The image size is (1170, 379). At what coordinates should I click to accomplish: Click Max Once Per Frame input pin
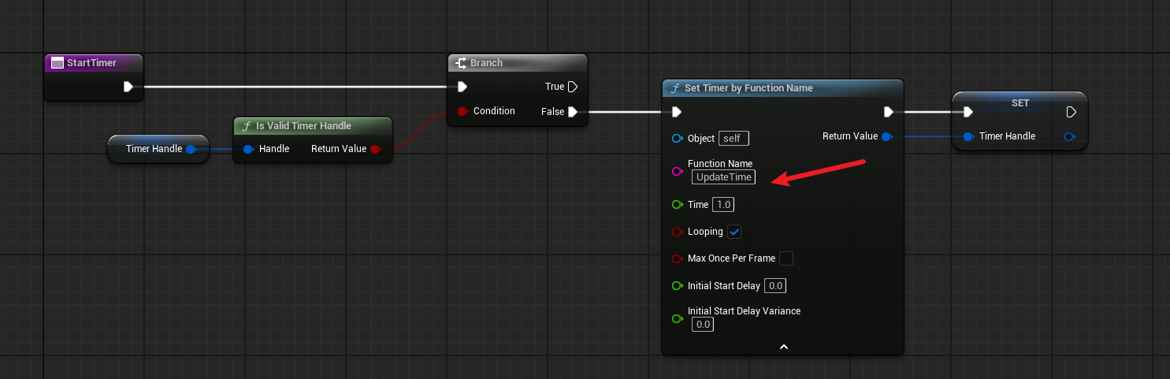pos(677,258)
